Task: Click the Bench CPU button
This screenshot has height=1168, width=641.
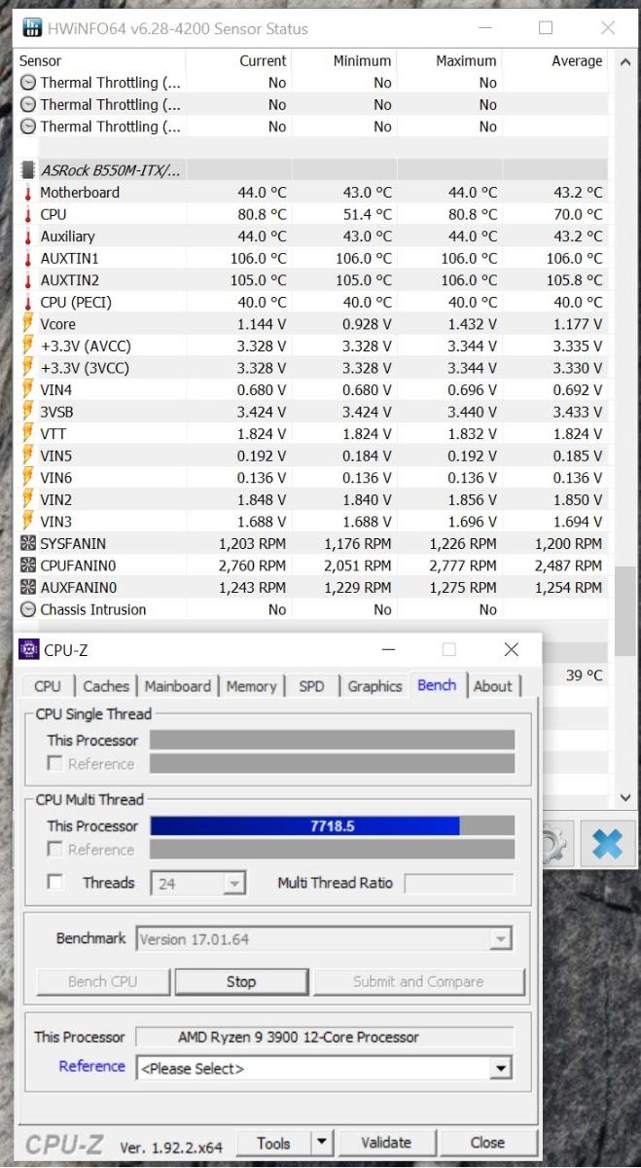Action: [102, 981]
